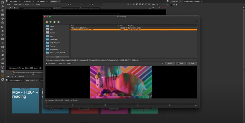
Task: Expand the Filter dropdown arrow
Action: 163,64
